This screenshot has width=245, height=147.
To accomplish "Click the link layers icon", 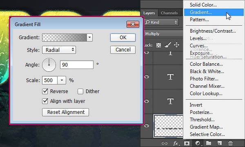I will tap(165, 143).
